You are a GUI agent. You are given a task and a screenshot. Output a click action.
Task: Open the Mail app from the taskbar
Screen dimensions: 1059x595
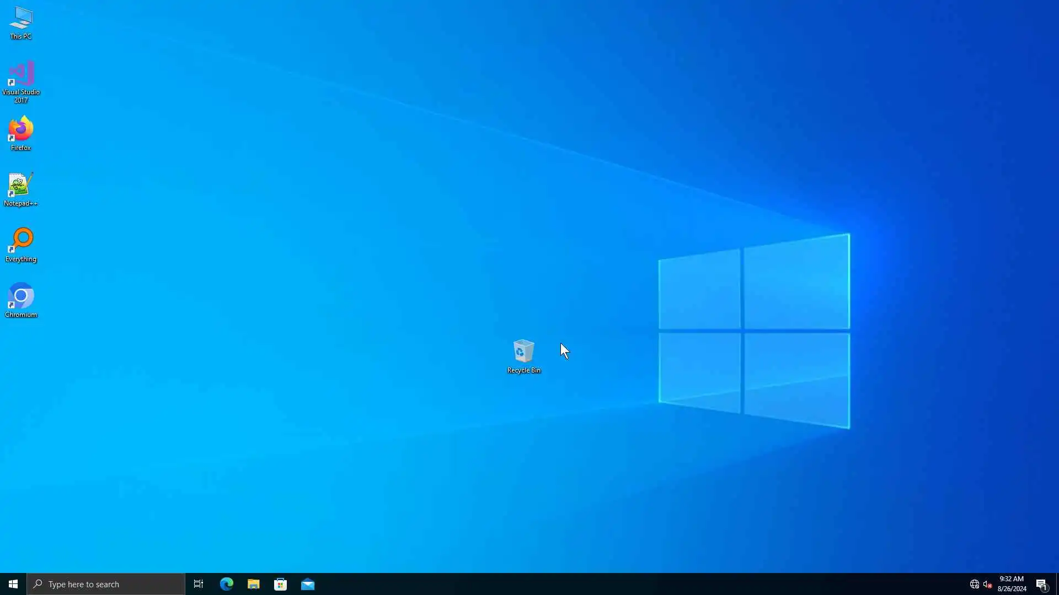pos(308,584)
